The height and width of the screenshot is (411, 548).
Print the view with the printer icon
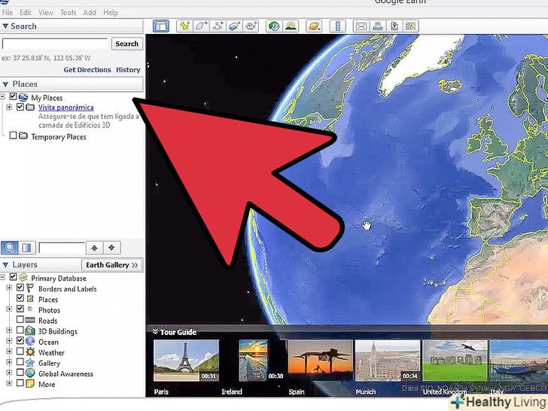[x=378, y=26]
